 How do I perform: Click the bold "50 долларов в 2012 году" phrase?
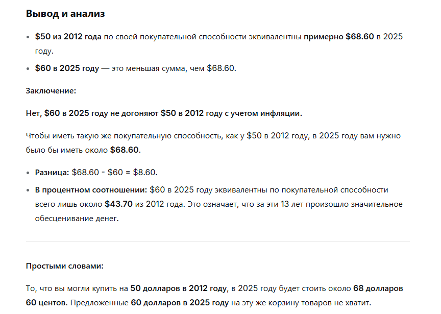pyautogui.click(x=178, y=288)
